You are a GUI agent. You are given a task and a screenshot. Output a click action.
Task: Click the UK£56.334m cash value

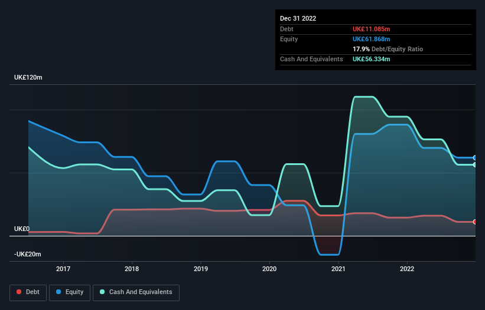372,59
